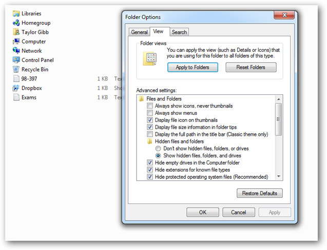Open the Control Panel icon
This screenshot has height=250, width=327.
click(x=16, y=60)
